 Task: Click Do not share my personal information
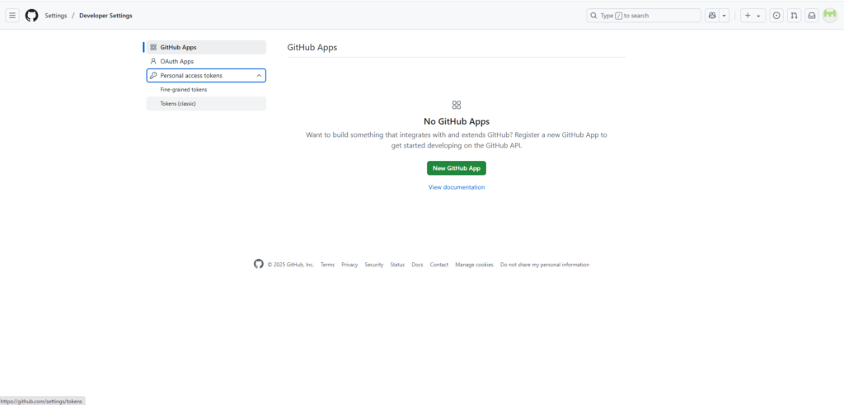[x=545, y=265]
